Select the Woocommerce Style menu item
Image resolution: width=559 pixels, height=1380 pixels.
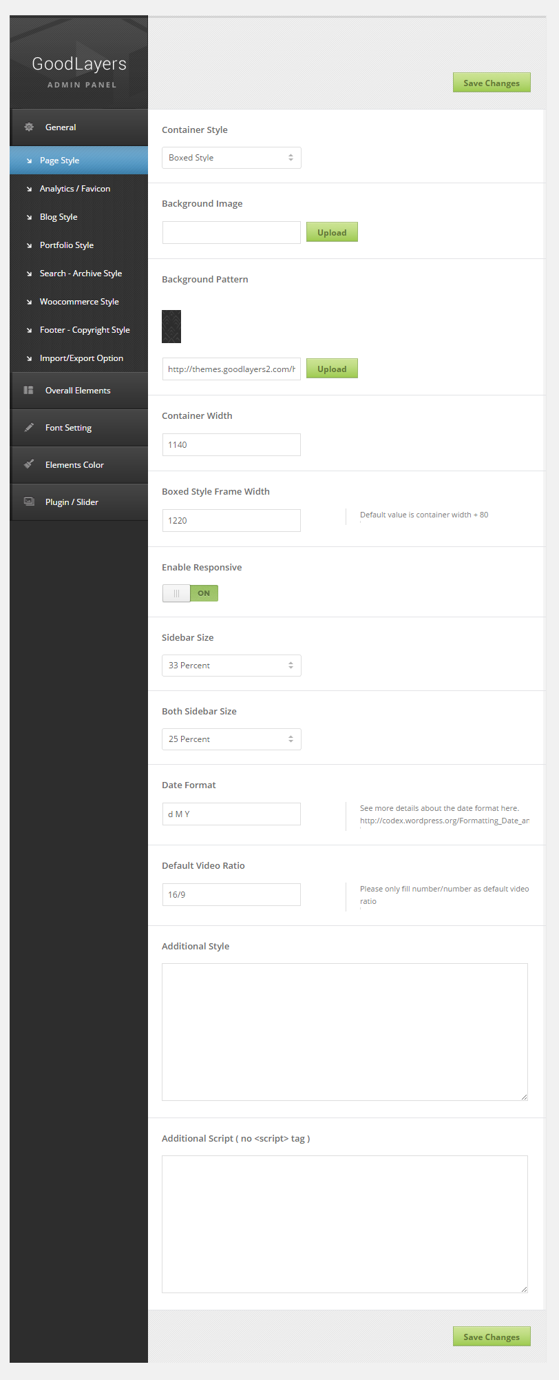point(79,302)
